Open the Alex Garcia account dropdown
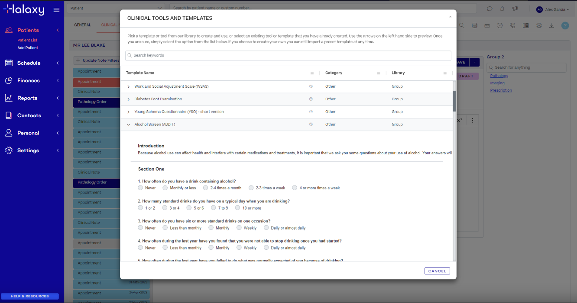 (x=553, y=9)
